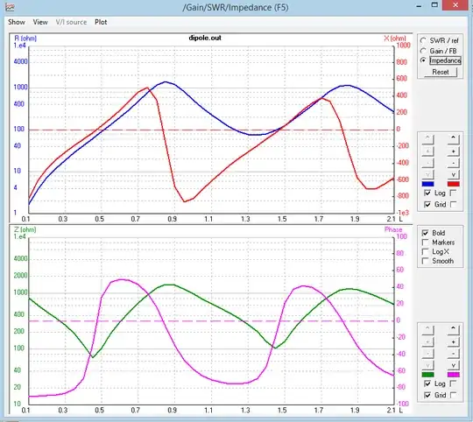Open the Show menu

[x=17, y=22]
